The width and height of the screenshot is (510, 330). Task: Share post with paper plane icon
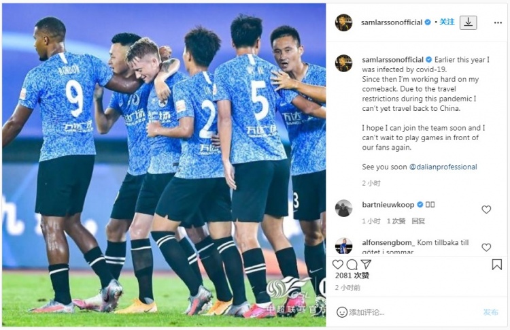(x=366, y=264)
